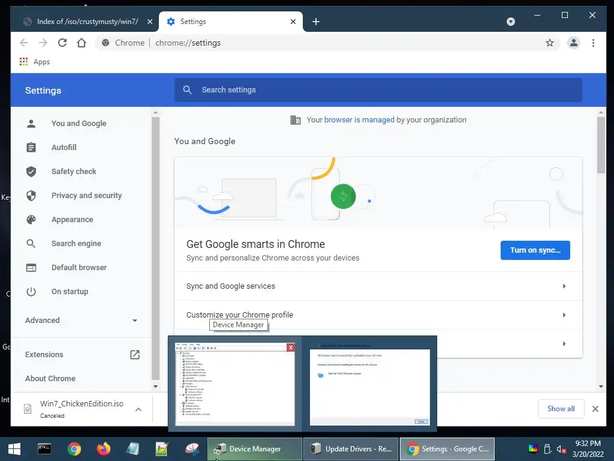614x461 pixels.
Task: Click the forward navigation arrow
Action: tap(43, 43)
